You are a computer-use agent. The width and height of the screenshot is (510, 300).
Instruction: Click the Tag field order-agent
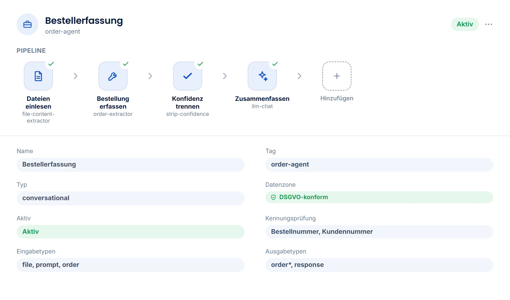tap(379, 164)
